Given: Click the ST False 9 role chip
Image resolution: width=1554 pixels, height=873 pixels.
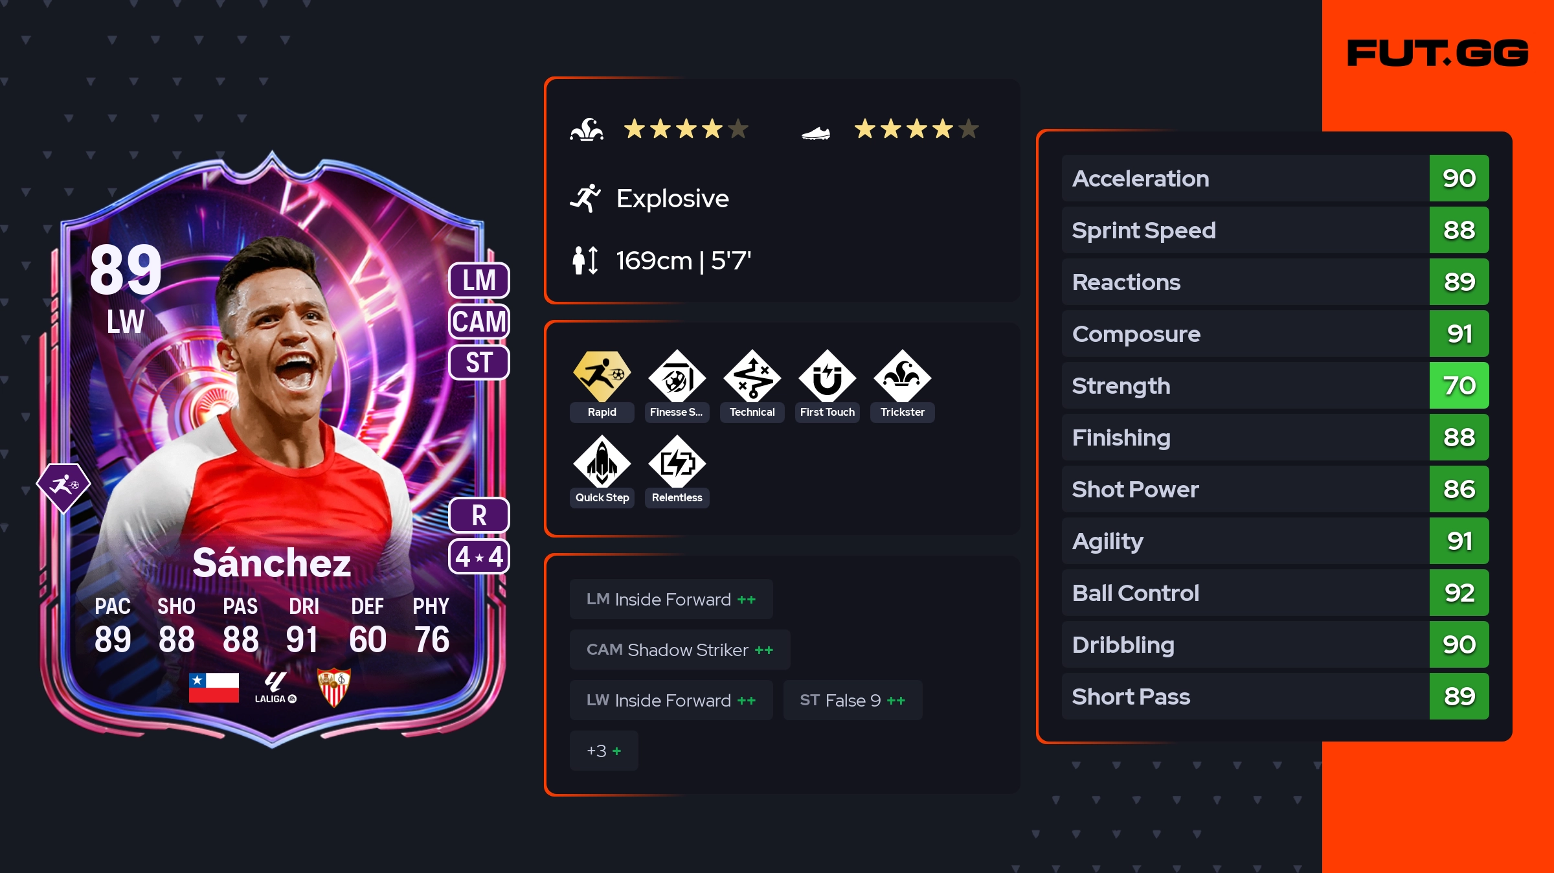Looking at the screenshot, I should pos(852,700).
